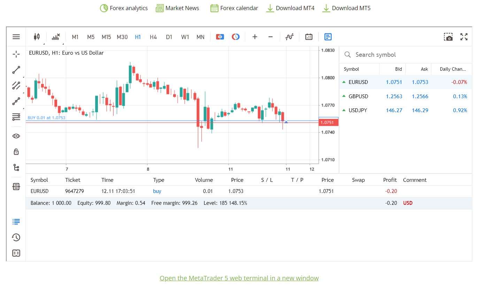Click the position time 12.11 17:03:51

click(118, 191)
